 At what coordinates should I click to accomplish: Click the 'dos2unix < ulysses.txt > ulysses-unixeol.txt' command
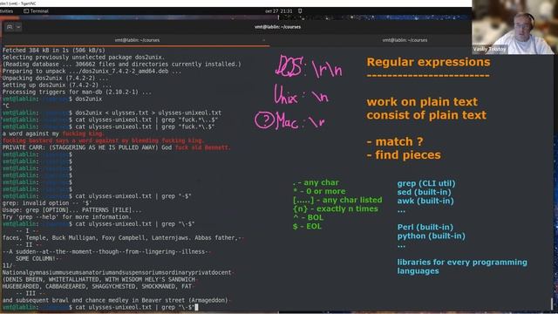pyautogui.click(x=148, y=113)
